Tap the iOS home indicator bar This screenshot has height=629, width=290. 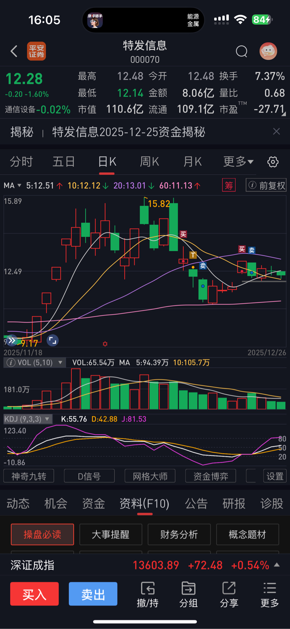tap(145, 621)
